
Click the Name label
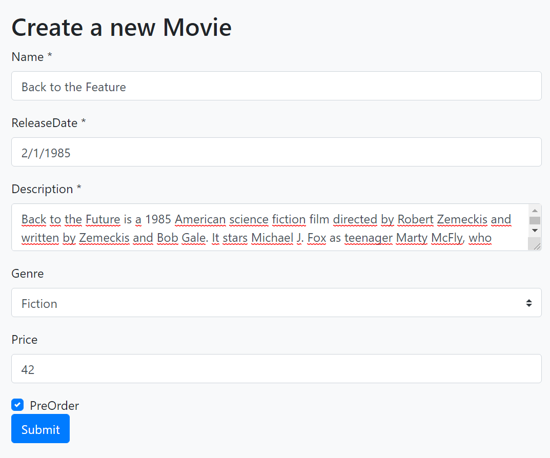click(x=28, y=57)
